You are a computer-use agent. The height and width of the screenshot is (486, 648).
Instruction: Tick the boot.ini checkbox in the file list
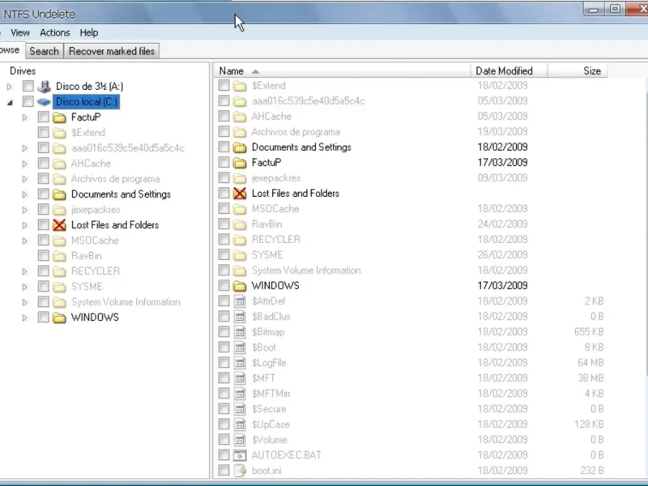tap(224, 471)
